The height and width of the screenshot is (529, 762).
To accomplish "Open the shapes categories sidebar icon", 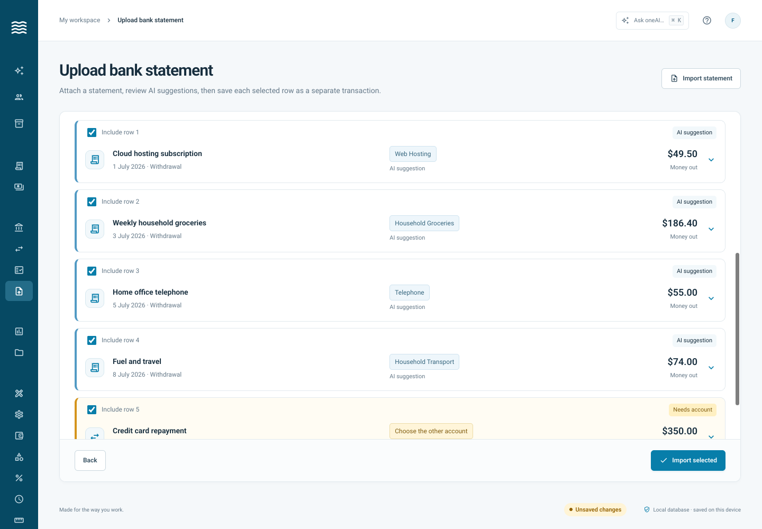I will 19,457.
